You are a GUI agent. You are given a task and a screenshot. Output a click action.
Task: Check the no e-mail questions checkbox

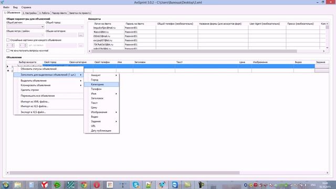[x=8, y=50]
